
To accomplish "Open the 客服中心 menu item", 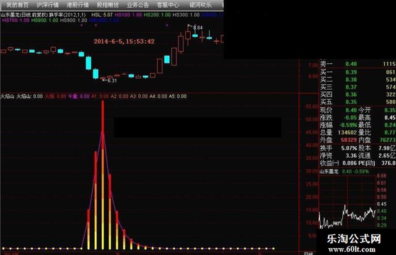I will click(x=168, y=5).
